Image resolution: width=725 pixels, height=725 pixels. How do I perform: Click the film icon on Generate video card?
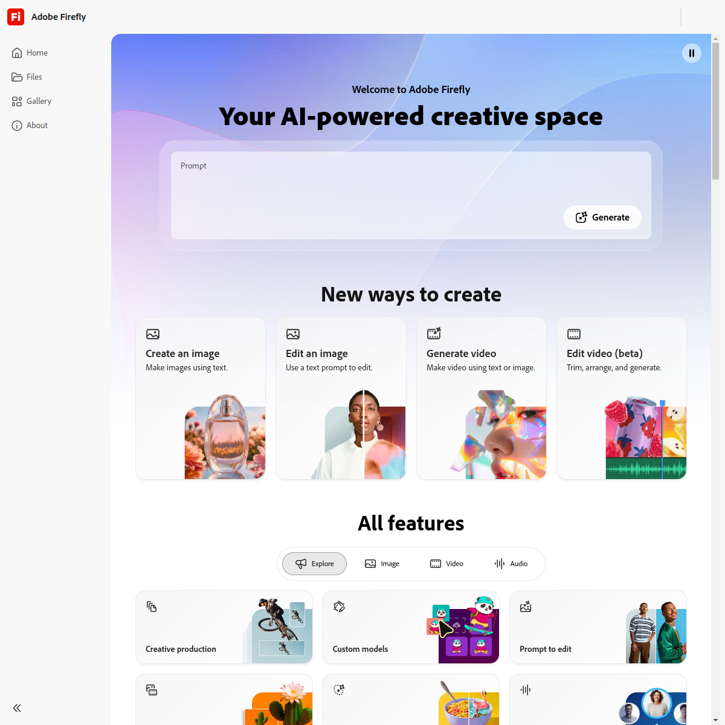coord(434,333)
